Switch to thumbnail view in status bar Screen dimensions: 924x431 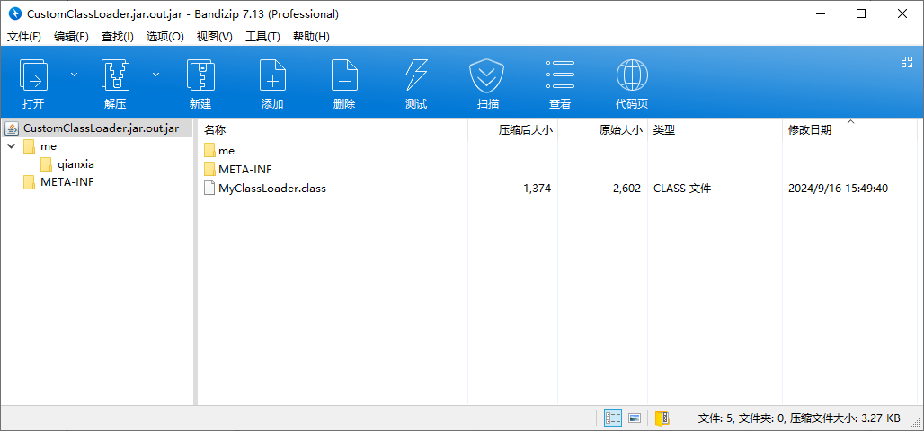(x=635, y=418)
